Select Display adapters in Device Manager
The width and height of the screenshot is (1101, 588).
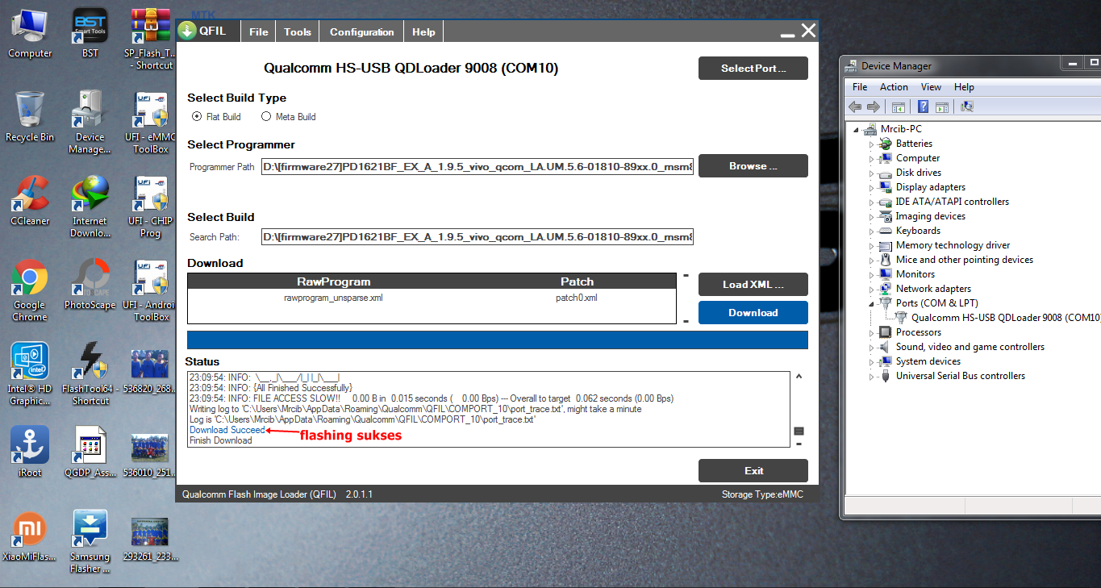click(931, 187)
